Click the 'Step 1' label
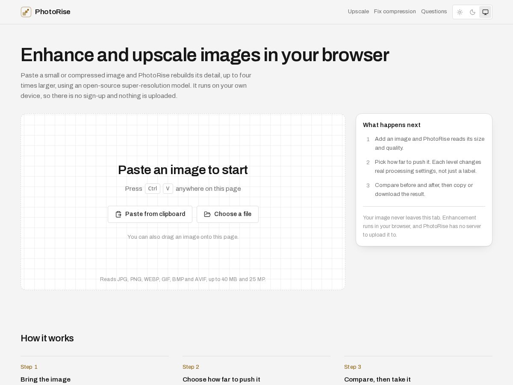This screenshot has height=385, width=513. [x=29, y=367]
